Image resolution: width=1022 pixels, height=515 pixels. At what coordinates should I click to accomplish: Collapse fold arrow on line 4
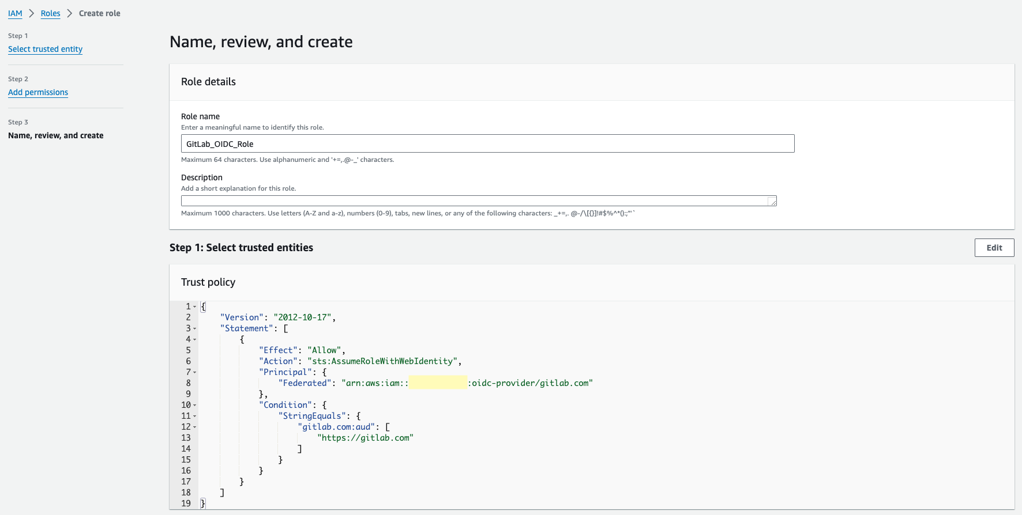[x=194, y=340]
